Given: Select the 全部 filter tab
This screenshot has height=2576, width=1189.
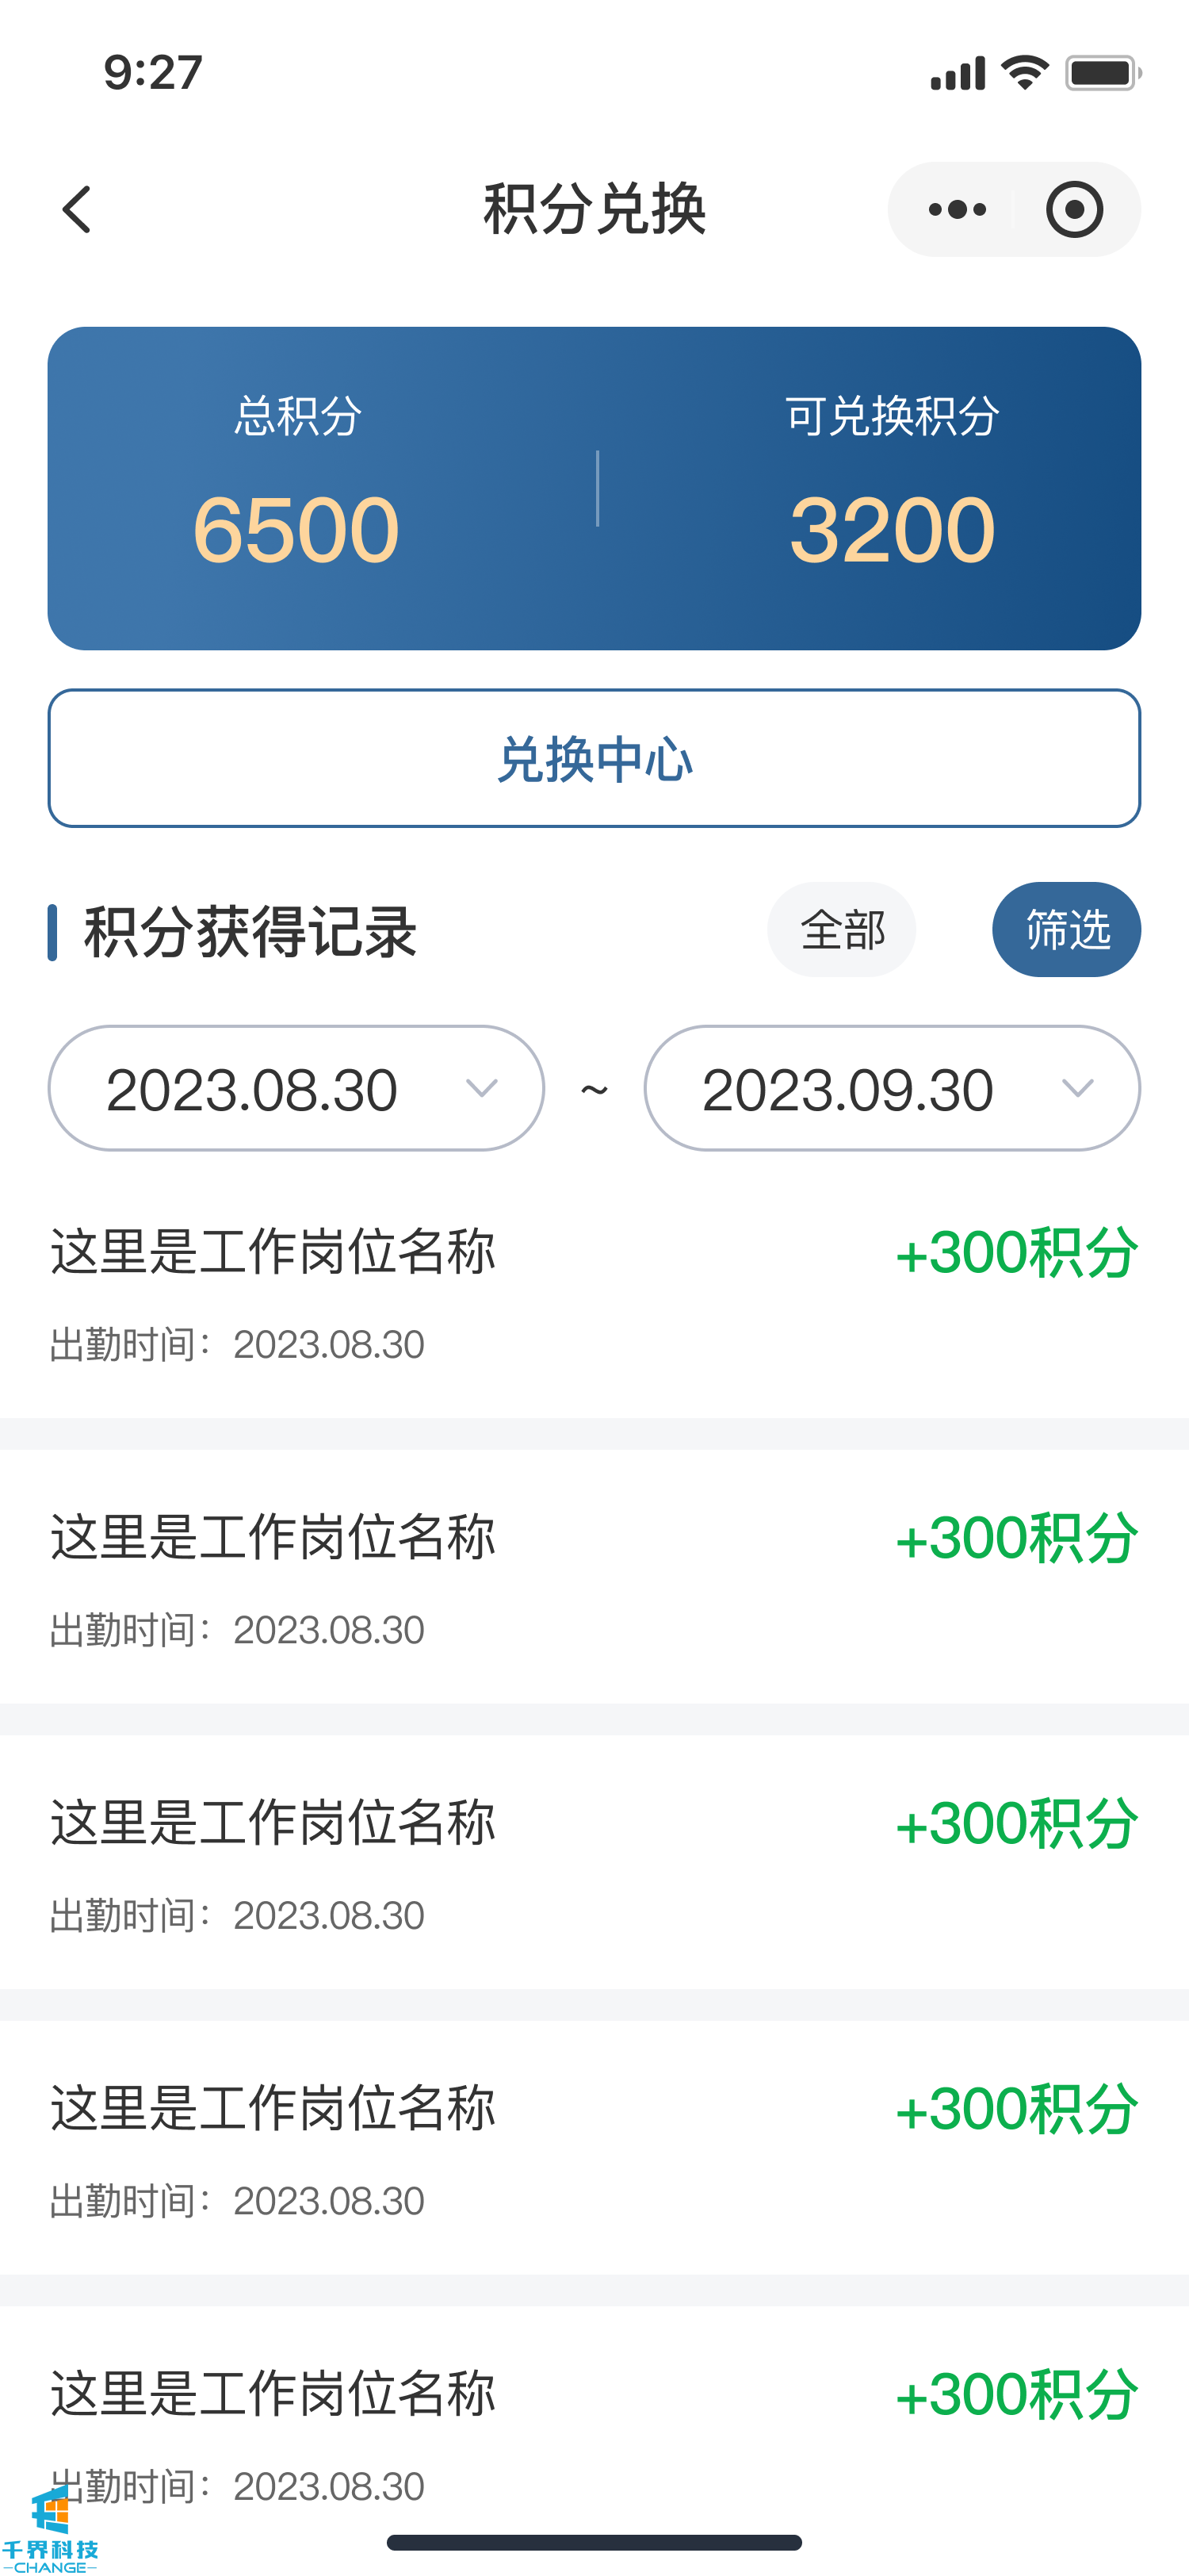Looking at the screenshot, I should pyautogui.click(x=841, y=930).
